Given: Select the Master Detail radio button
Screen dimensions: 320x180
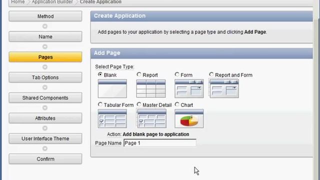Looking at the screenshot, I should coord(139,104).
